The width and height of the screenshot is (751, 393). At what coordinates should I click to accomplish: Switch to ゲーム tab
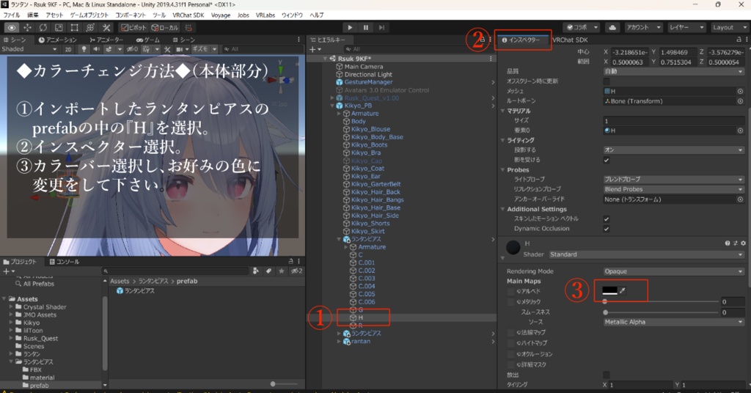pos(147,40)
